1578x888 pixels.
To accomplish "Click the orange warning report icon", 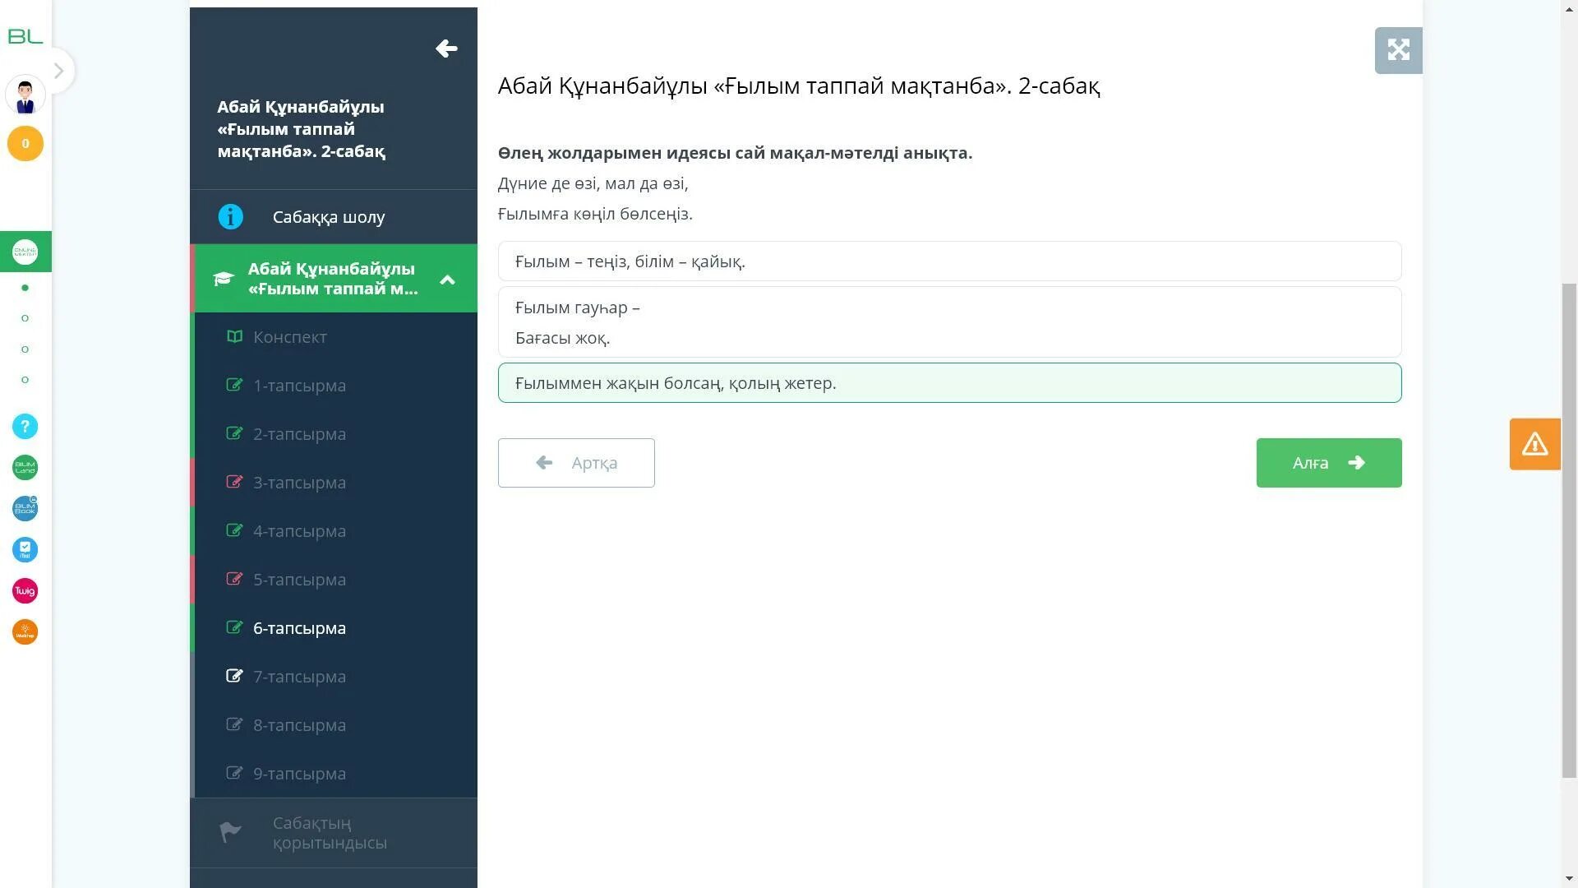I will coord(1534,444).
